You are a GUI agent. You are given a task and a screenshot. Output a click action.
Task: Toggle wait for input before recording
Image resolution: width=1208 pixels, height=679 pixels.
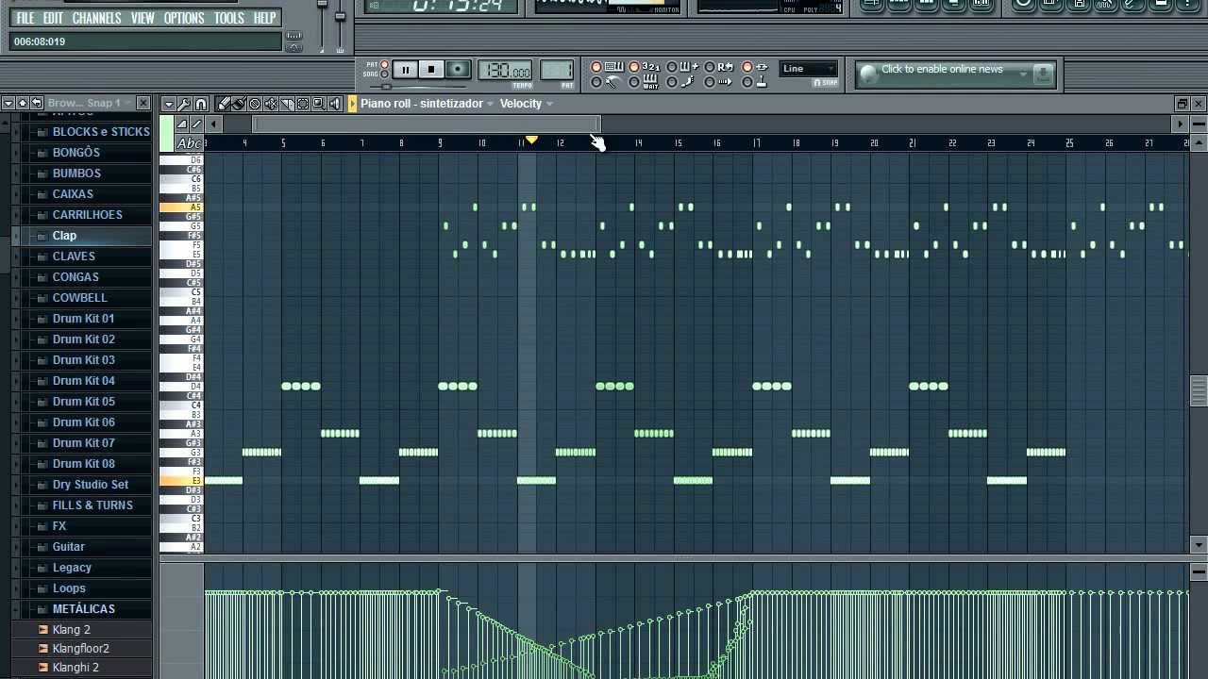[634, 82]
